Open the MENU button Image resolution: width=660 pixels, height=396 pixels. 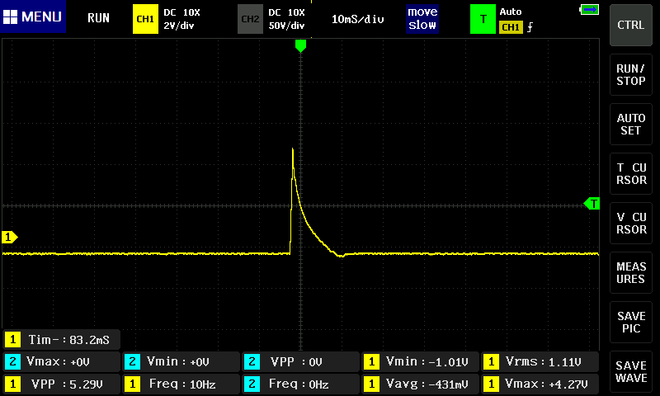[x=32, y=17]
